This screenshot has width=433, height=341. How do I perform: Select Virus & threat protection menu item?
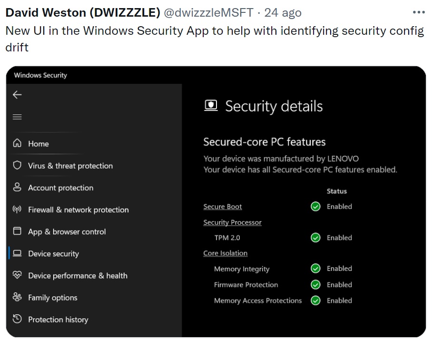pos(70,166)
